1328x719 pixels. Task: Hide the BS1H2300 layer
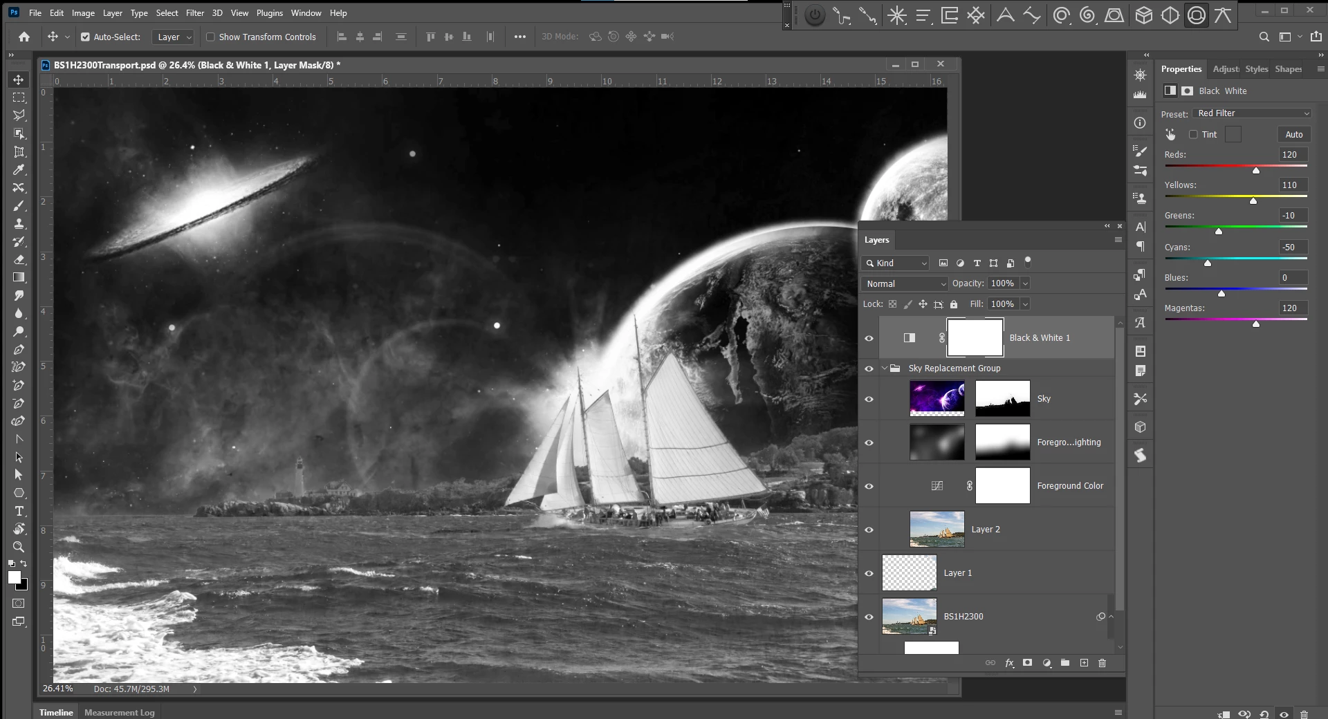pyautogui.click(x=869, y=617)
